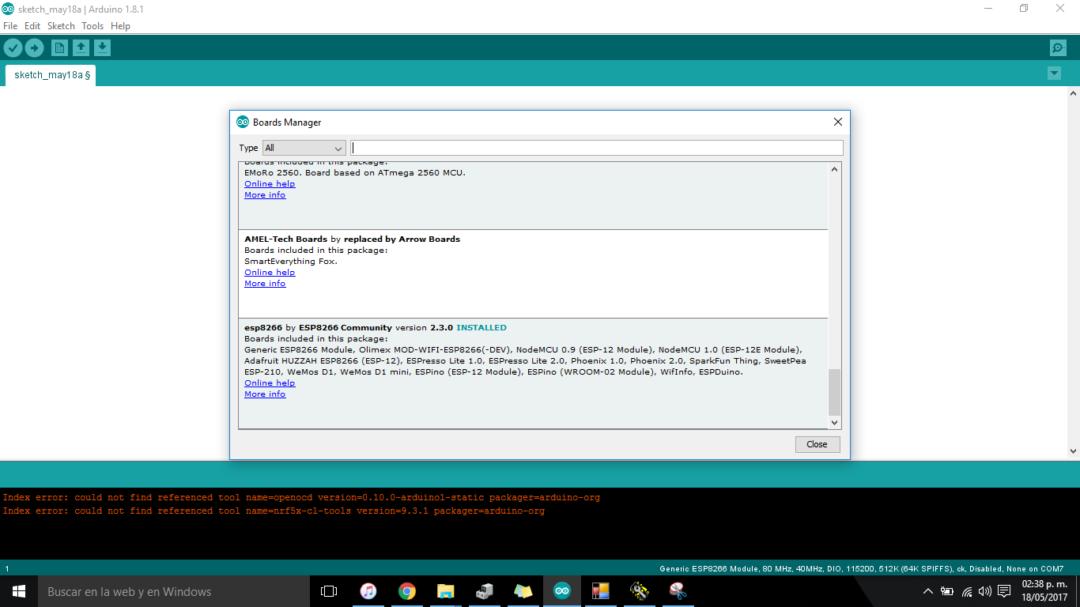The image size is (1080, 607).
Task: Click the Boards Manager X close icon
Action: [838, 122]
